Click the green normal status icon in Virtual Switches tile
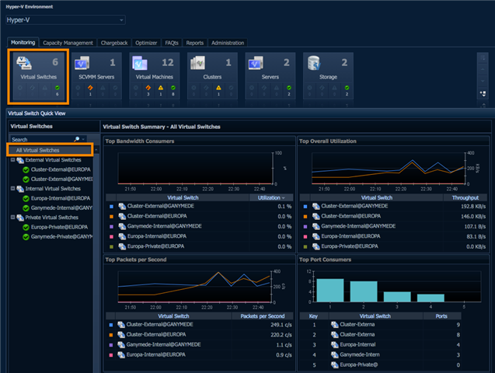495x373 pixels. click(x=58, y=88)
